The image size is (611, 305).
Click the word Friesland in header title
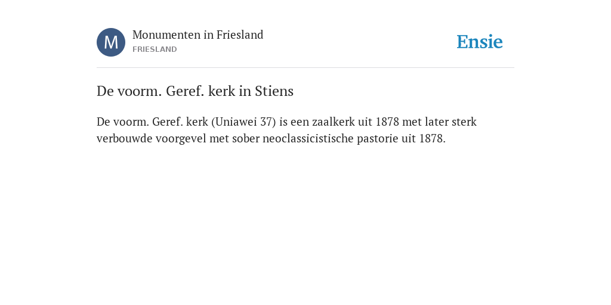240,35
